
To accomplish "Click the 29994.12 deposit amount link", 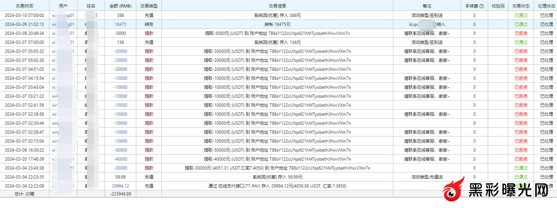I will tap(121, 186).
